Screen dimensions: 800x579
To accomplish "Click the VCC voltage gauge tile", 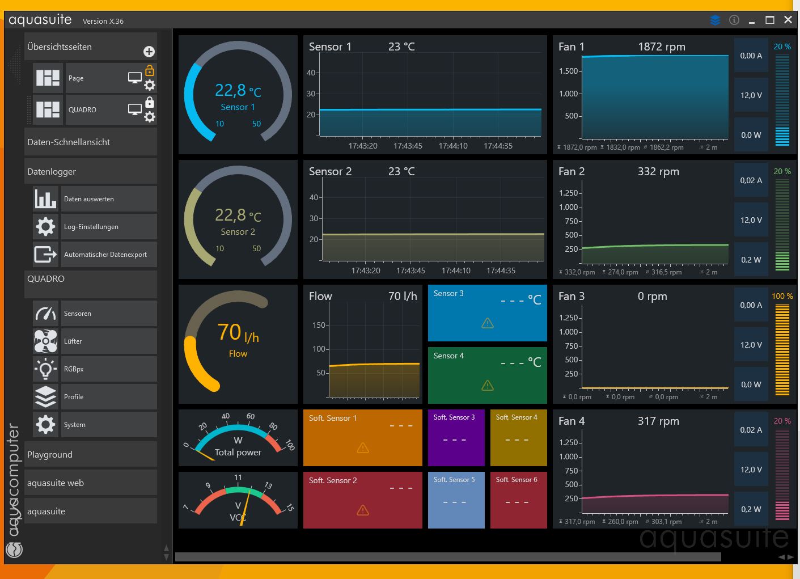I will (x=238, y=500).
